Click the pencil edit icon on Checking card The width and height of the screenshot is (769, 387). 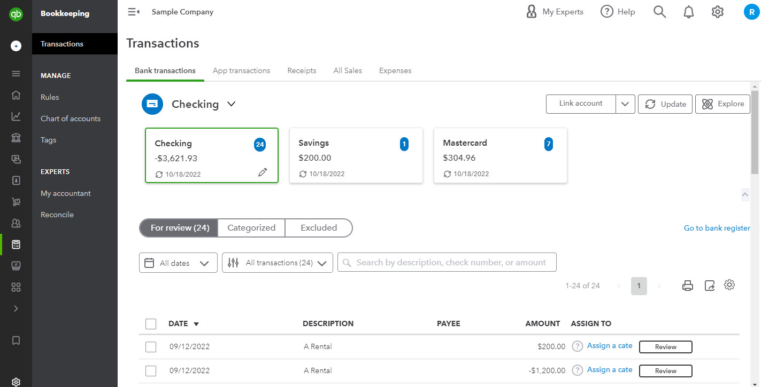(x=262, y=172)
